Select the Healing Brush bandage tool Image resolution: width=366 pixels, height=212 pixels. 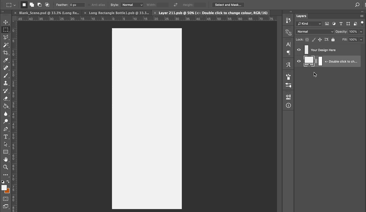click(x=6, y=68)
